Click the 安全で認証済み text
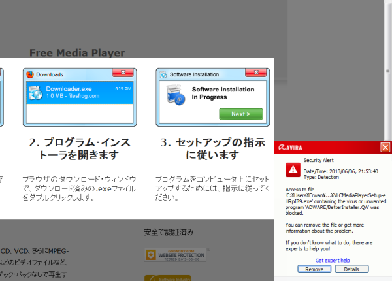The image size is (392, 281). [169, 232]
